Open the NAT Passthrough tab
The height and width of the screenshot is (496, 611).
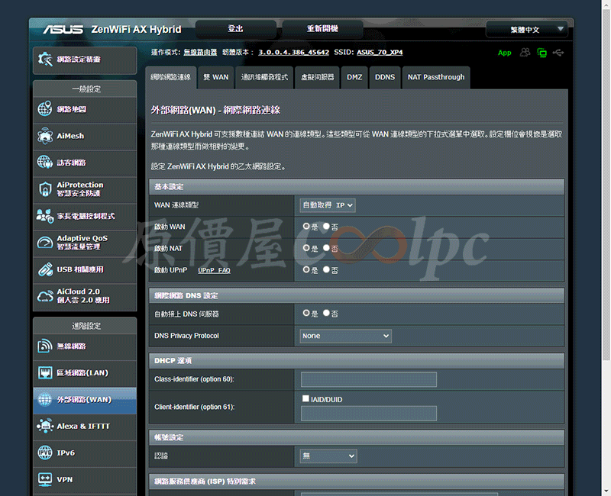coord(436,78)
